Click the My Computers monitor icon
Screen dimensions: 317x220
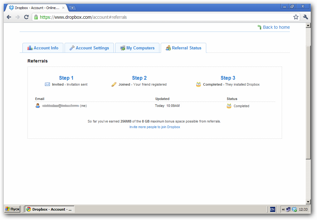tap(123, 48)
